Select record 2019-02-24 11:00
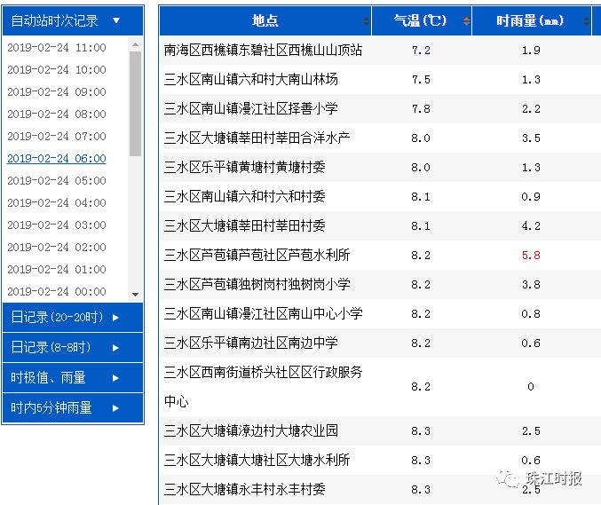 pos(57,48)
